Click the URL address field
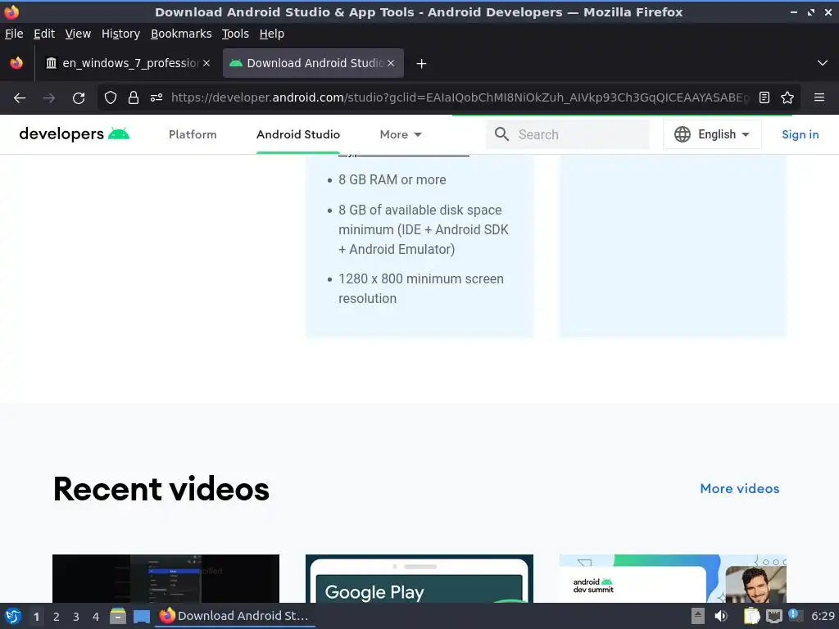Image resolution: width=839 pixels, height=629 pixels. point(459,97)
